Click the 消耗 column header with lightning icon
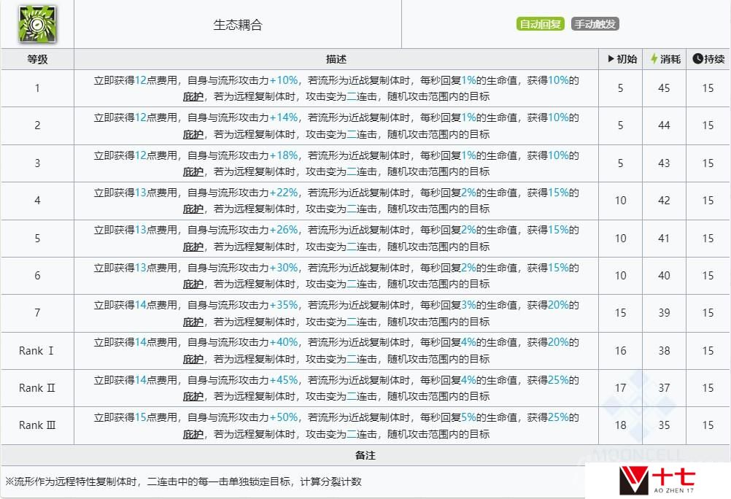Screen dimensions: 731x499 click(665, 59)
